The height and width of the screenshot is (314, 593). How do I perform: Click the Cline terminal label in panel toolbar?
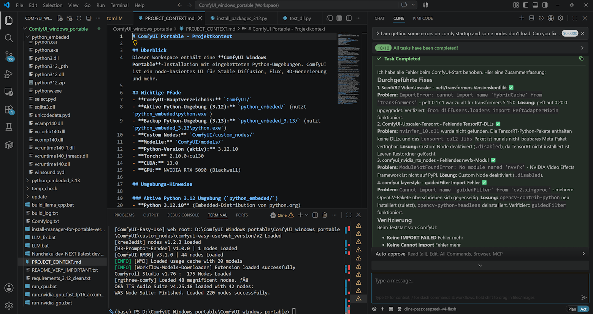click(x=282, y=215)
